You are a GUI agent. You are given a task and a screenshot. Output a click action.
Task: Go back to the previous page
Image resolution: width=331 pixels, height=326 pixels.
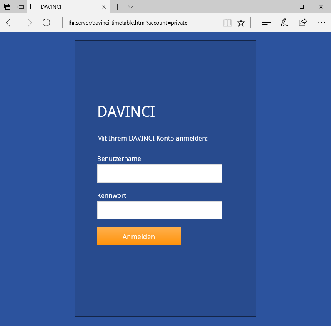coord(10,23)
